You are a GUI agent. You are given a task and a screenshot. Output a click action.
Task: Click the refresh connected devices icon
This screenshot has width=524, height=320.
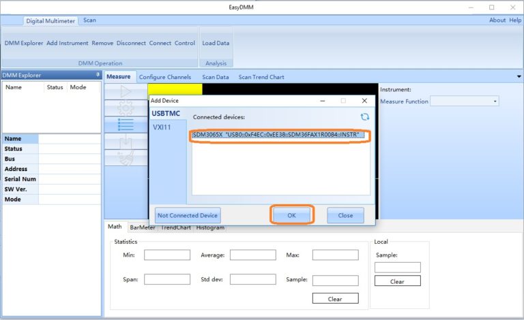pos(365,117)
